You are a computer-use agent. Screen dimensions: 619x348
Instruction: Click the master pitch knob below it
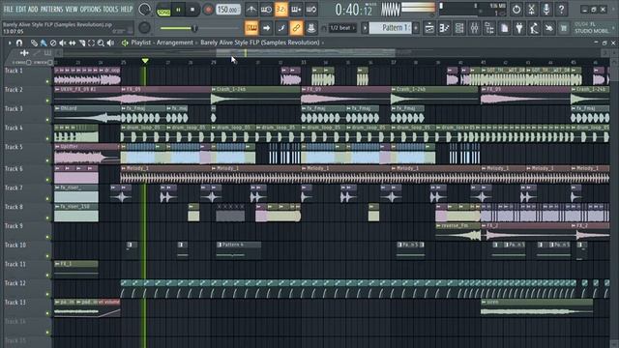pos(145,28)
